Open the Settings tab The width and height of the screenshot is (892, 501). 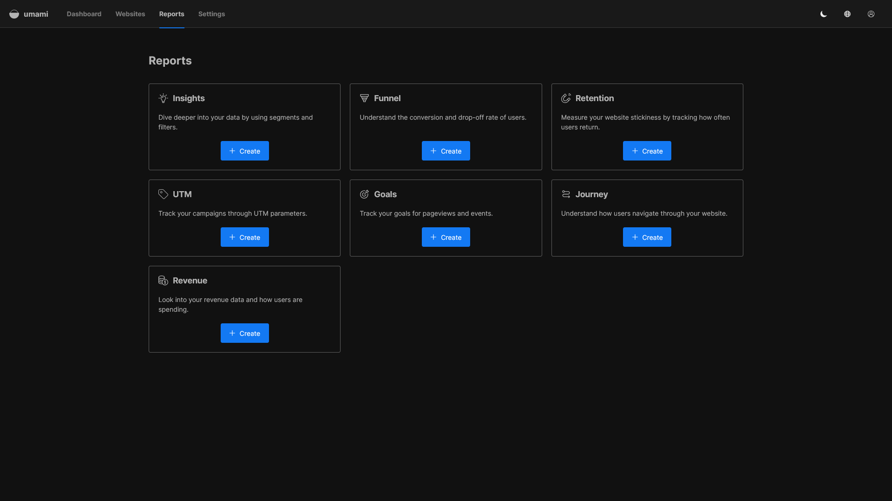point(211,14)
